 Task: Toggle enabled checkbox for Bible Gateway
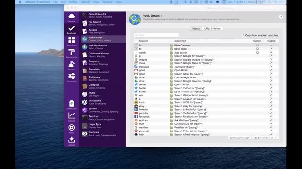click(x=271, y=45)
